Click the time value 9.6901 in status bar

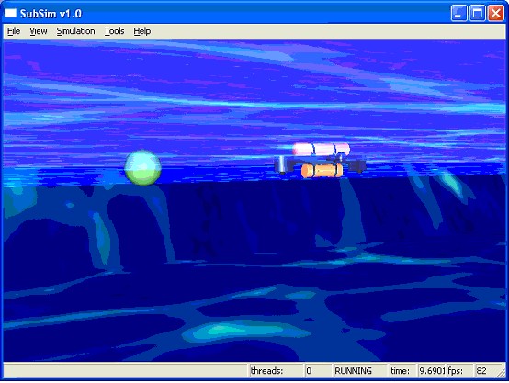coord(432,371)
